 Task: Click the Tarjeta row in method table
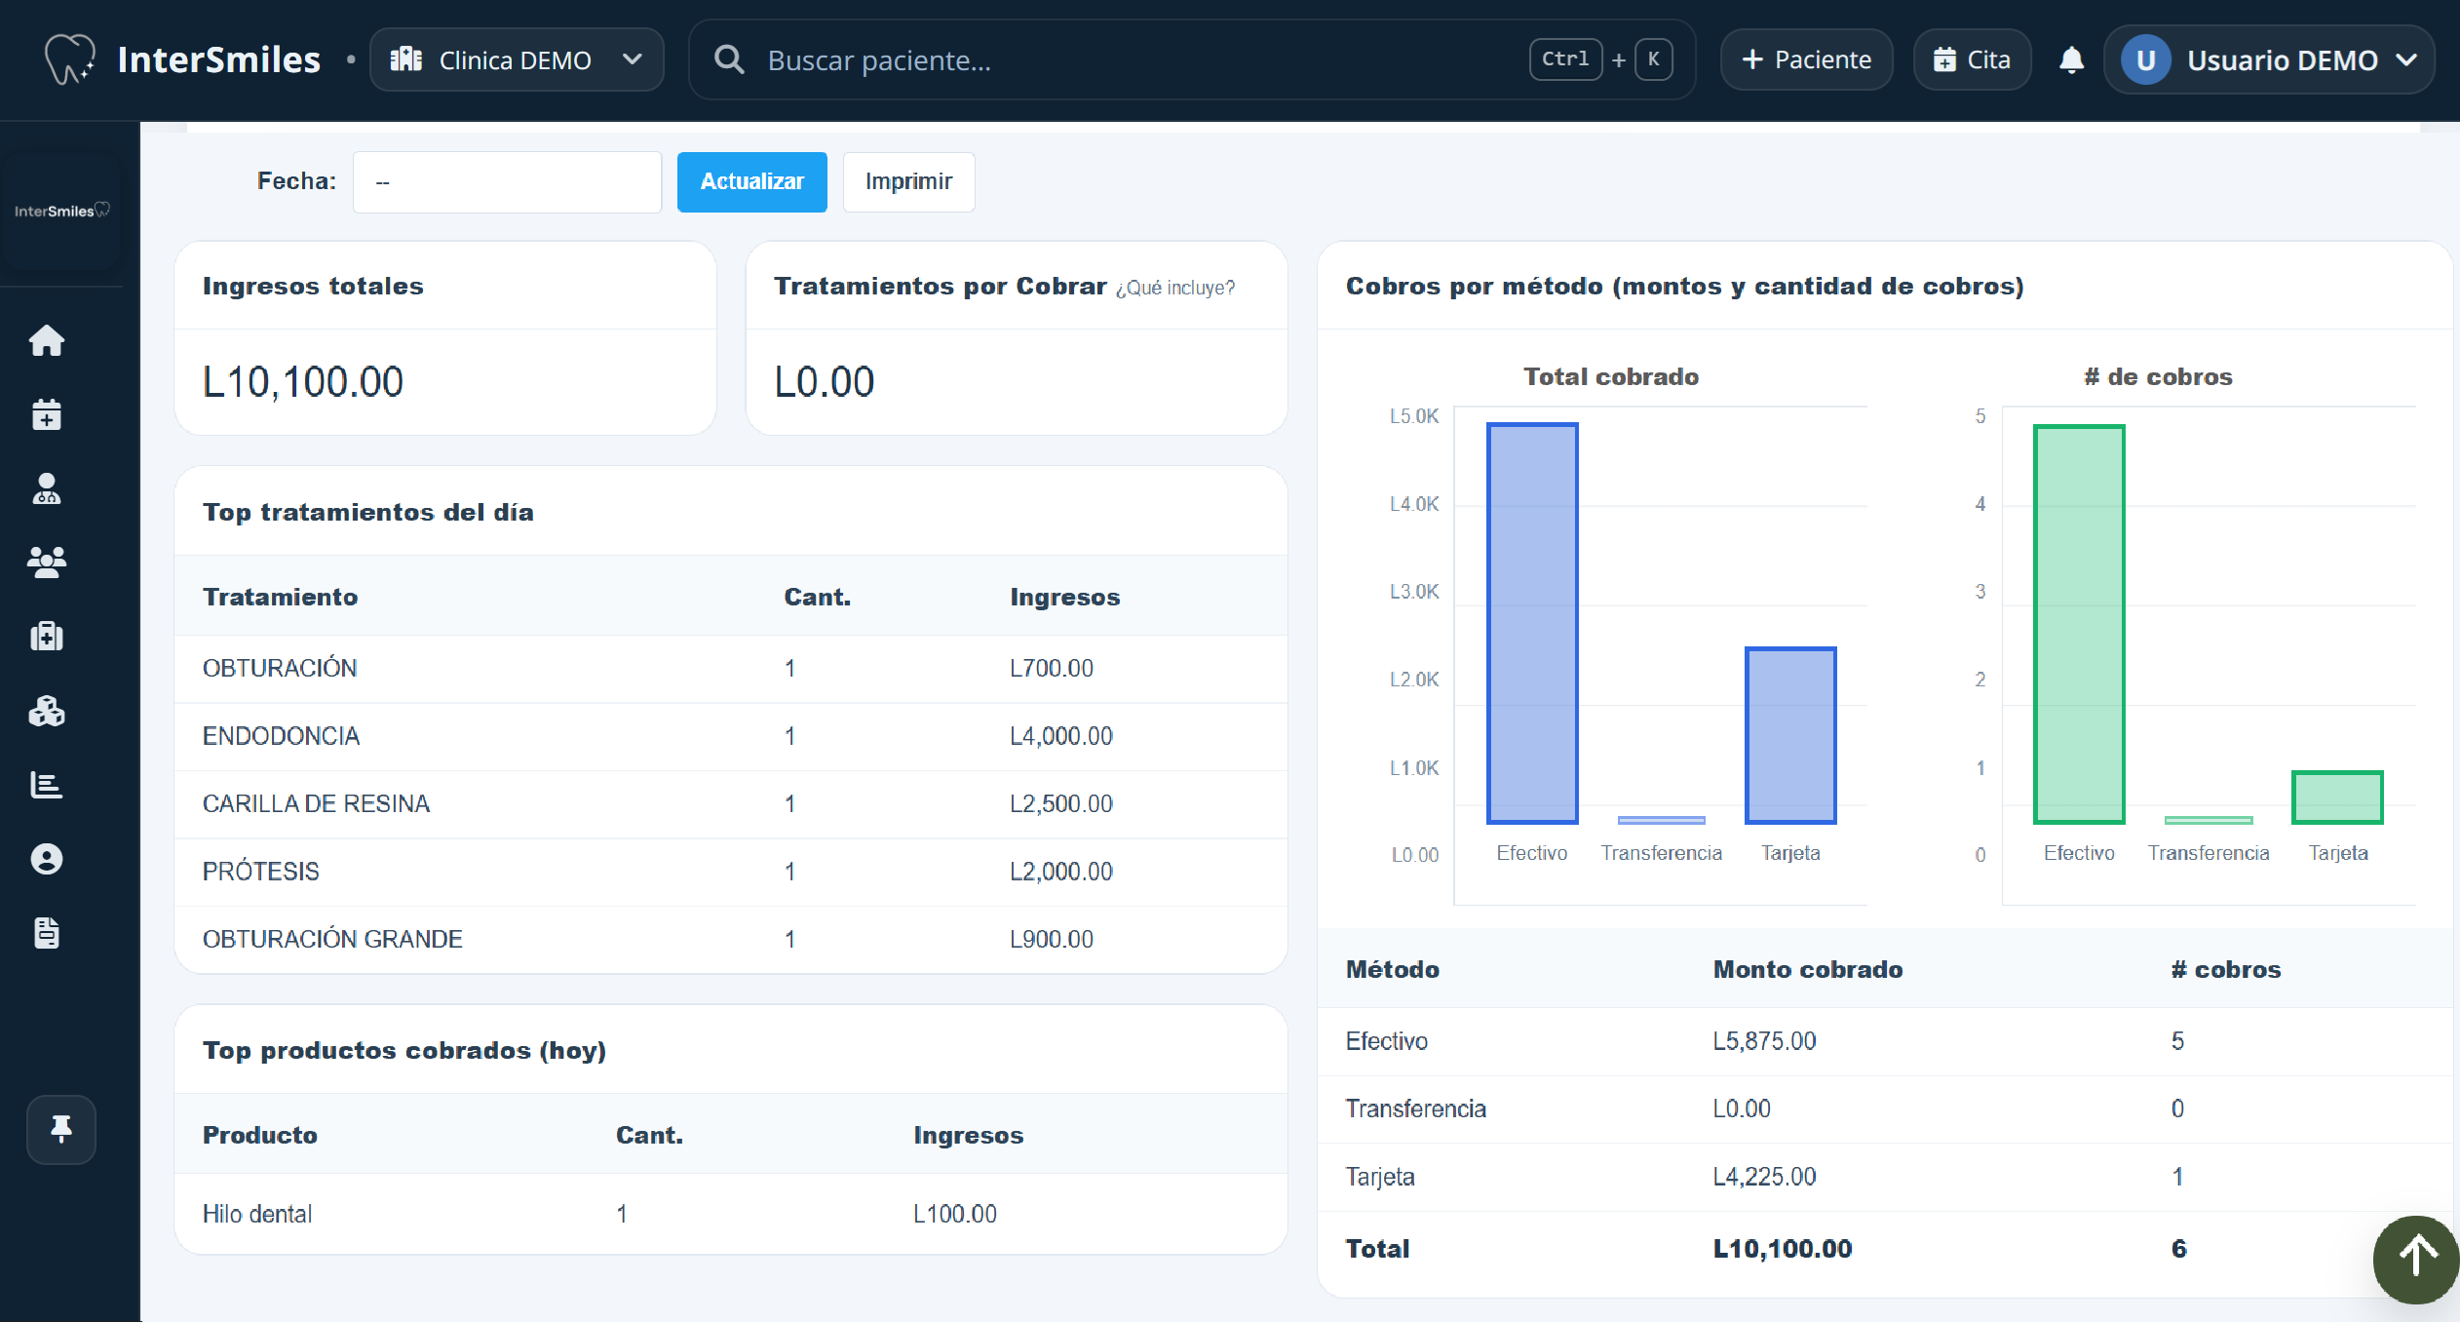(x=1884, y=1177)
